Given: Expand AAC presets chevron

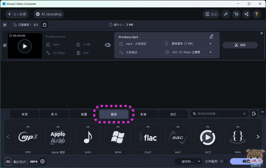Looking at the screenshot, I should (178, 127).
